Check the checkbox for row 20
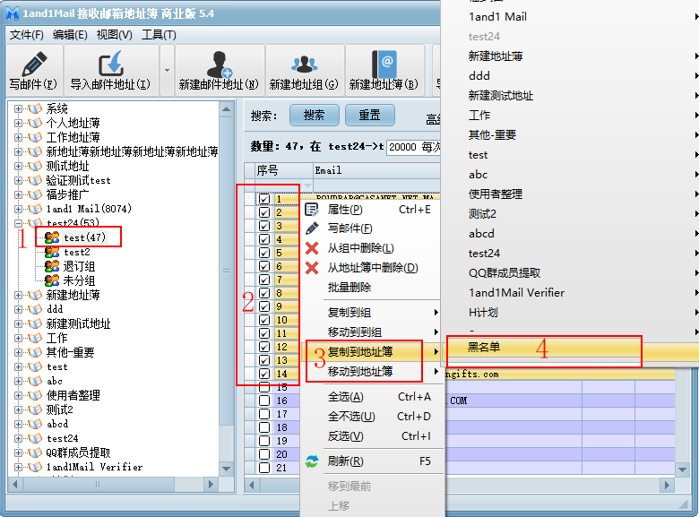This screenshot has width=699, height=517. 264,453
